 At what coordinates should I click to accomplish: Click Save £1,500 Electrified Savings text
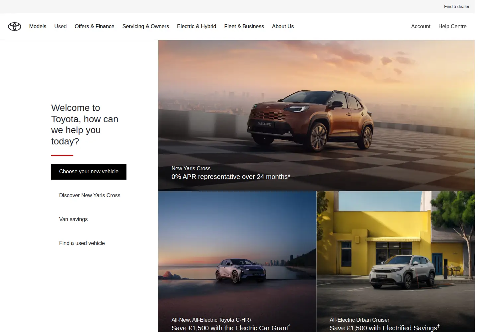(384, 328)
